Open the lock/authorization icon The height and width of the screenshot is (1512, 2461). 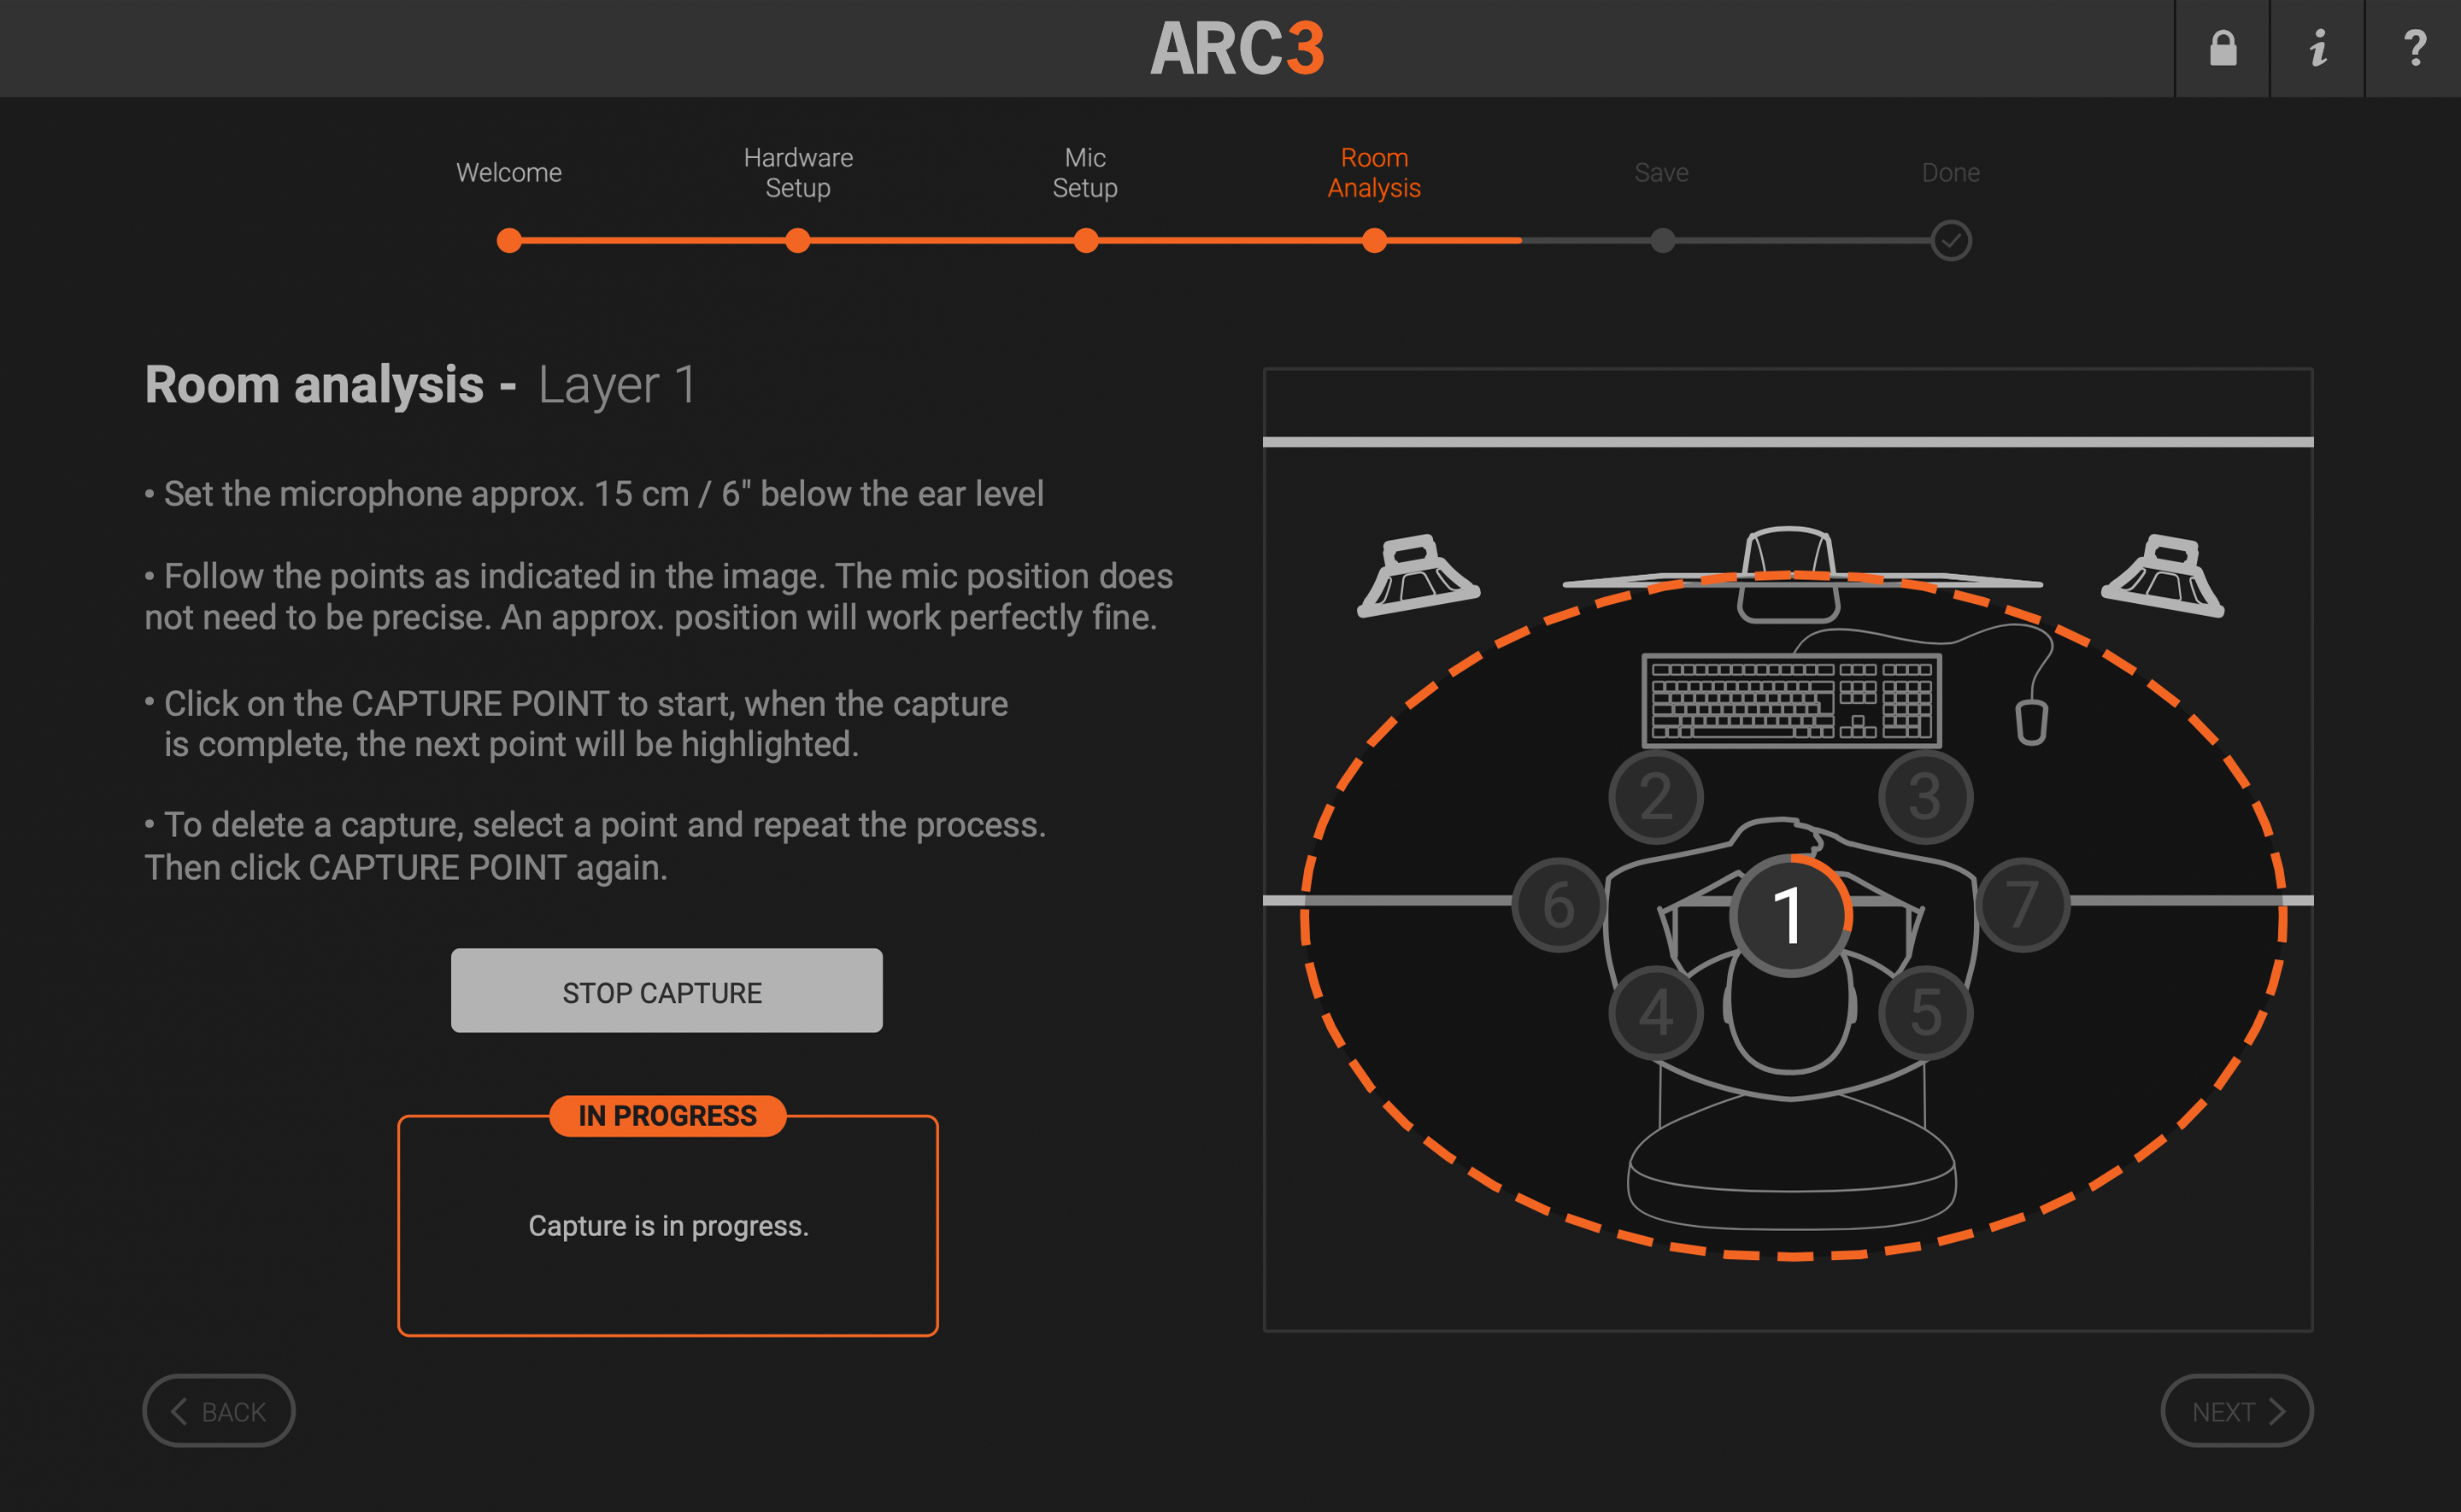pos(2221,48)
